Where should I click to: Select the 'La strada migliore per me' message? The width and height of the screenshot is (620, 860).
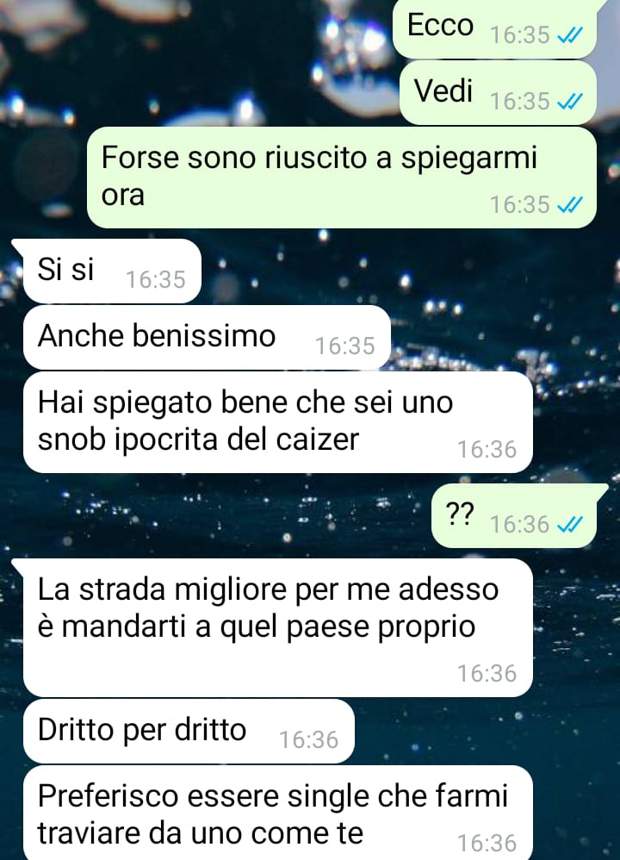278,627
